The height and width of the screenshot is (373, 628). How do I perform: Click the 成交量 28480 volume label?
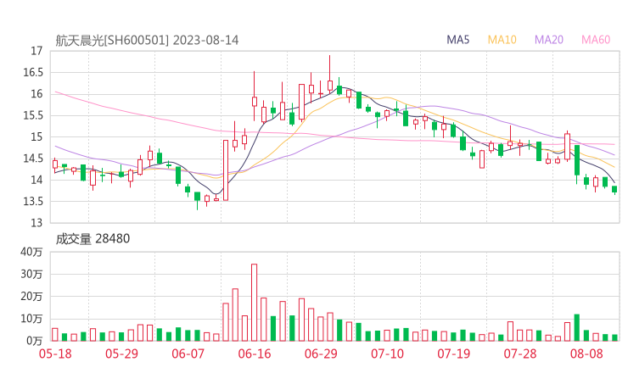click(x=93, y=239)
